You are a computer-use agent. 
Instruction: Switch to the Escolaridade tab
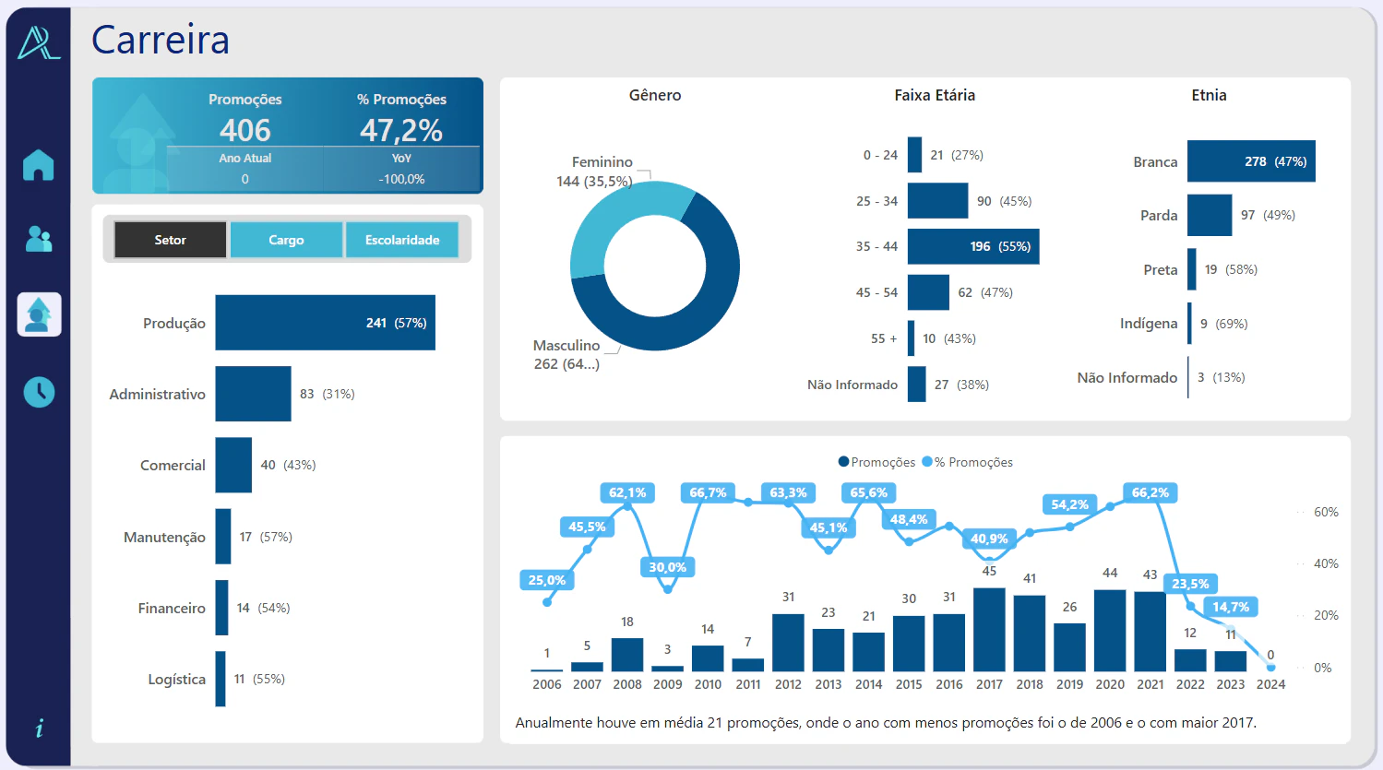click(x=402, y=240)
